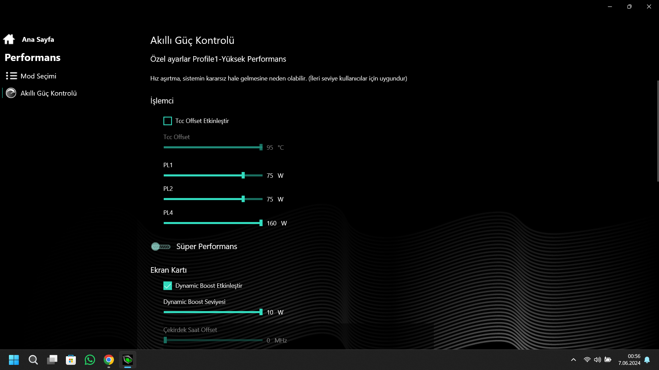Open WhatsApp from the taskbar

coord(90,360)
